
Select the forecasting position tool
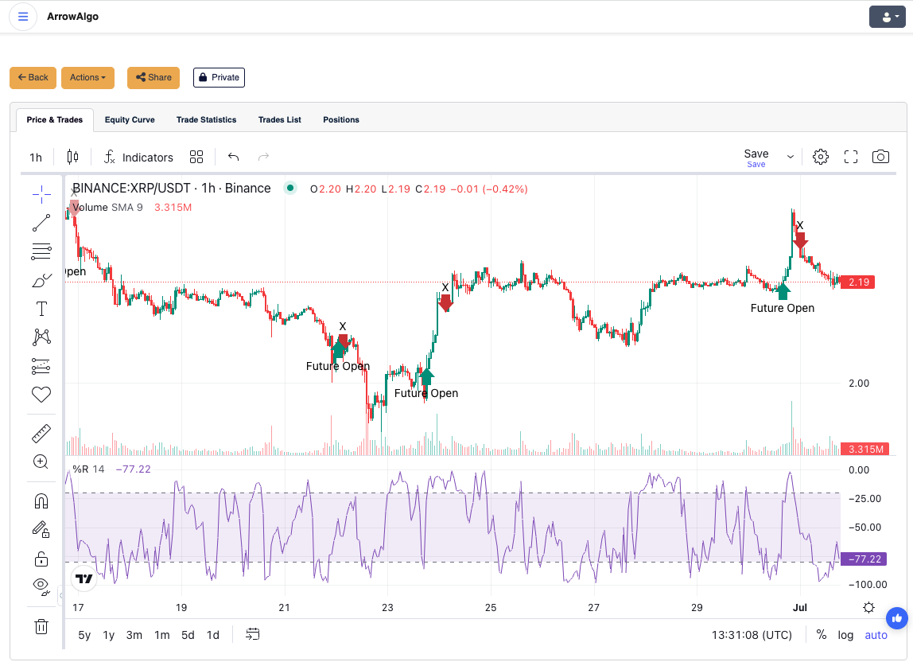[x=41, y=366]
